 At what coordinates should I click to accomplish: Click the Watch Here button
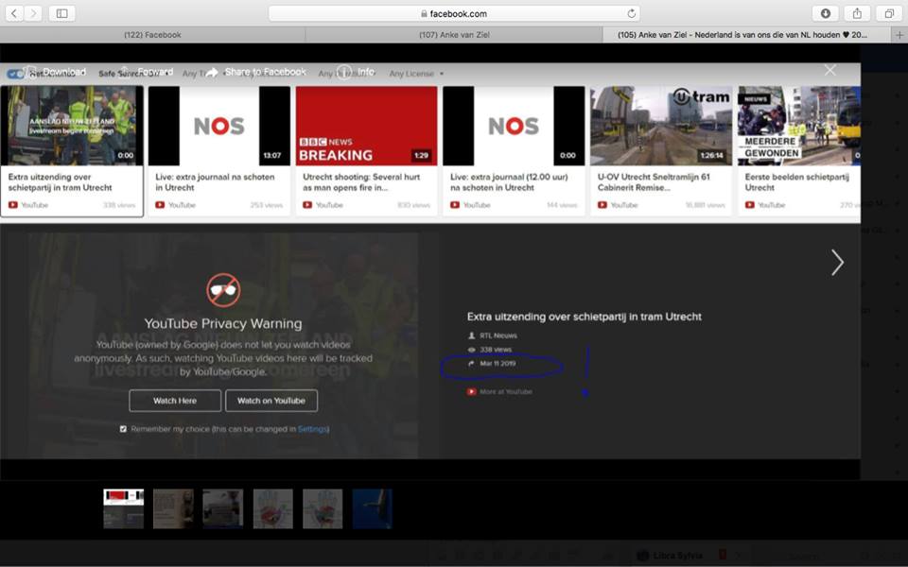point(175,401)
